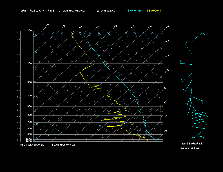Click the -60 temperature axis label

tap(132, 27)
